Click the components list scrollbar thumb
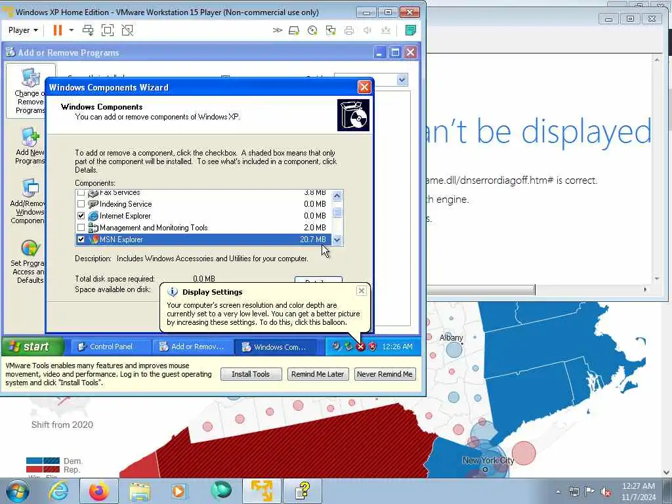 [x=337, y=213]
